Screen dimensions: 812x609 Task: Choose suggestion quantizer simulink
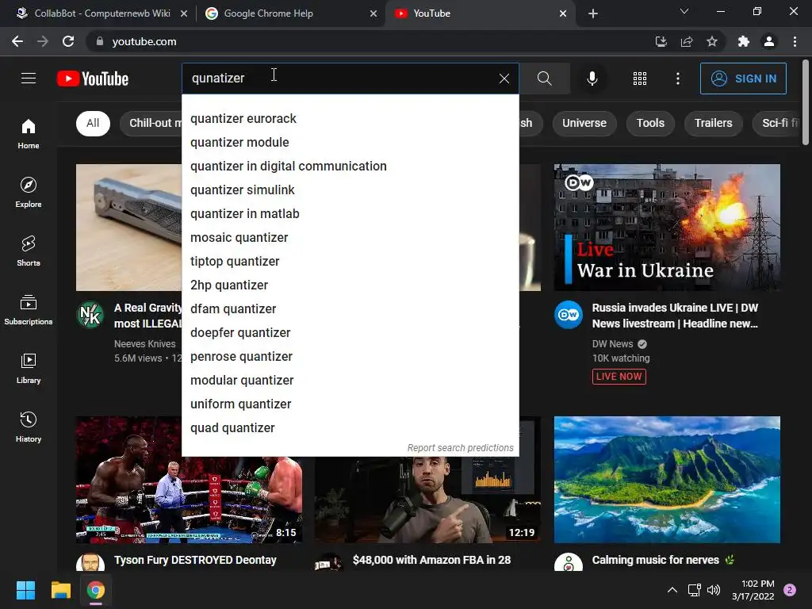click(350, 190)
